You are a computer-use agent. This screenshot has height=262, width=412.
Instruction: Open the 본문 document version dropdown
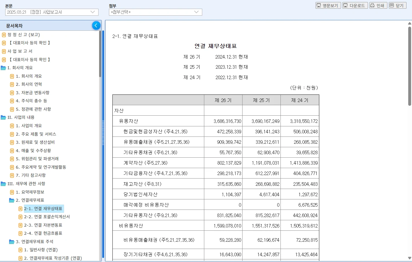pos(52,12)
